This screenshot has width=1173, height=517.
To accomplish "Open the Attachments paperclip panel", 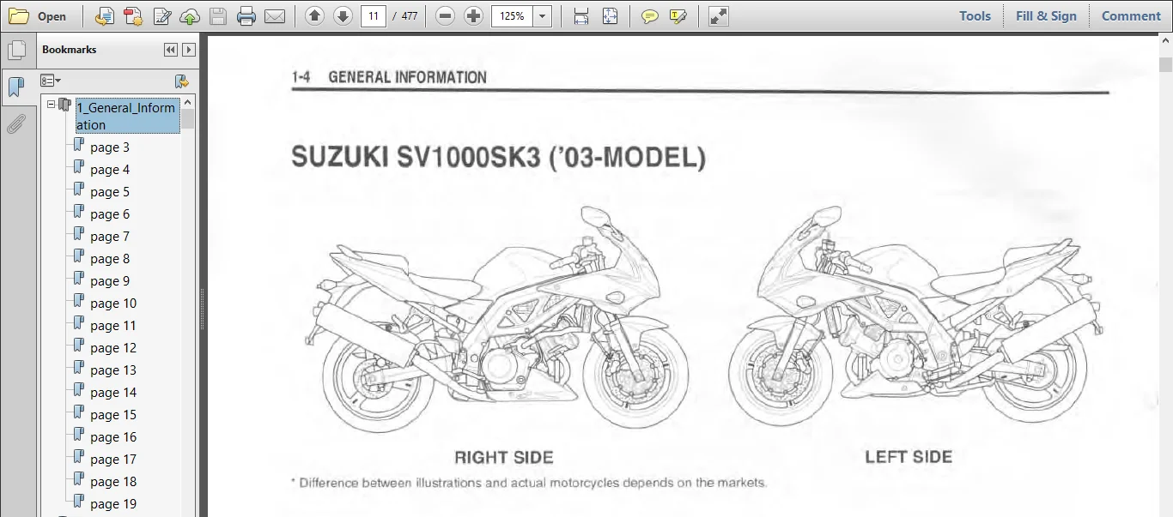I will coord(16,124).
